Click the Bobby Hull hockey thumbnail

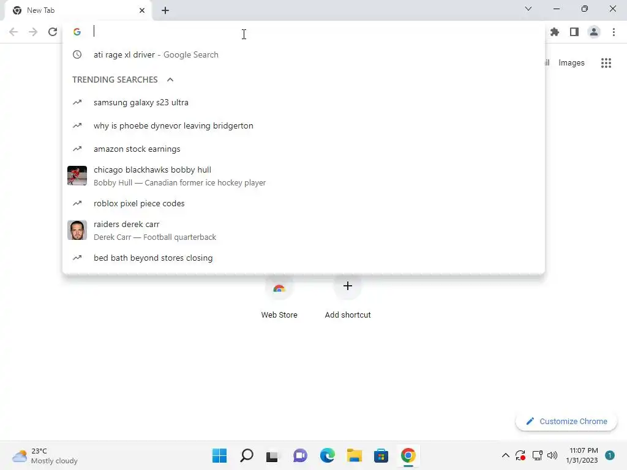(x=77, y=176)
